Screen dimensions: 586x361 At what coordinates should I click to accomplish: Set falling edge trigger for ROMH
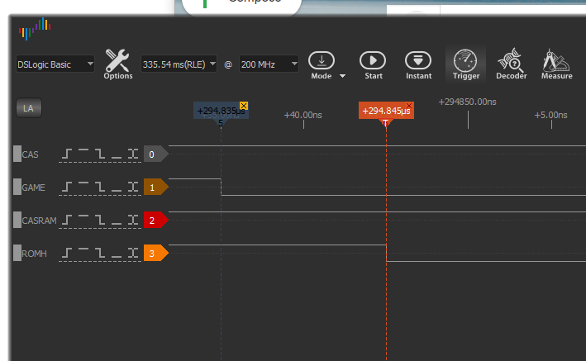[100, 253]
